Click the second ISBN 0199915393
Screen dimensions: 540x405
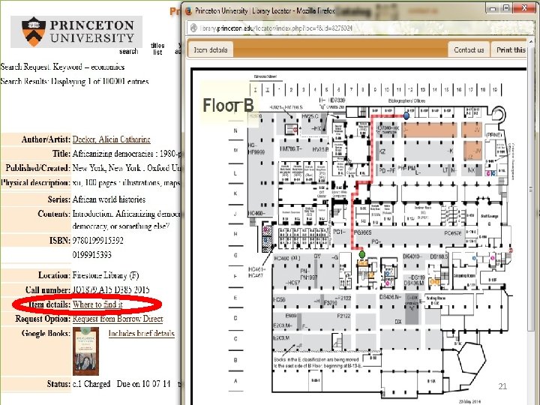(x=92, y=255)
